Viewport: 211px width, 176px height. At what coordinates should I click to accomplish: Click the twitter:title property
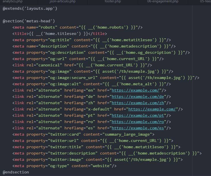(55, 147)
